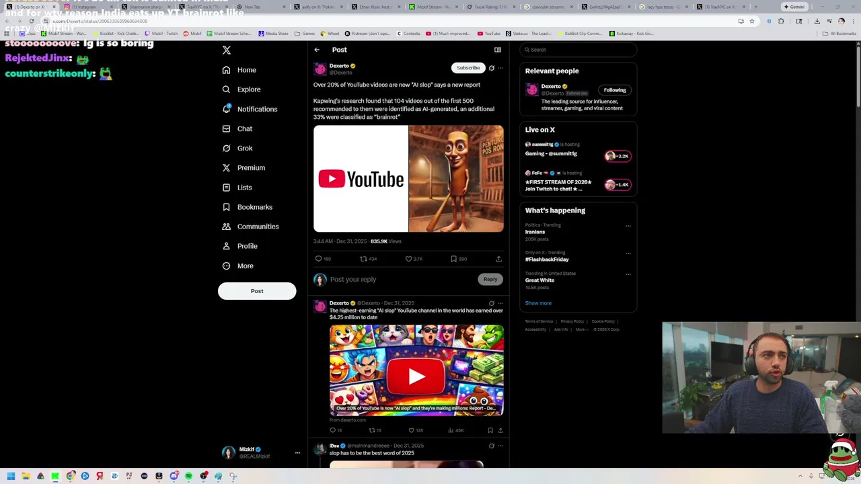861x484 pixels.
Task: Share the main Dexerto post
Action: coord(498,259)
